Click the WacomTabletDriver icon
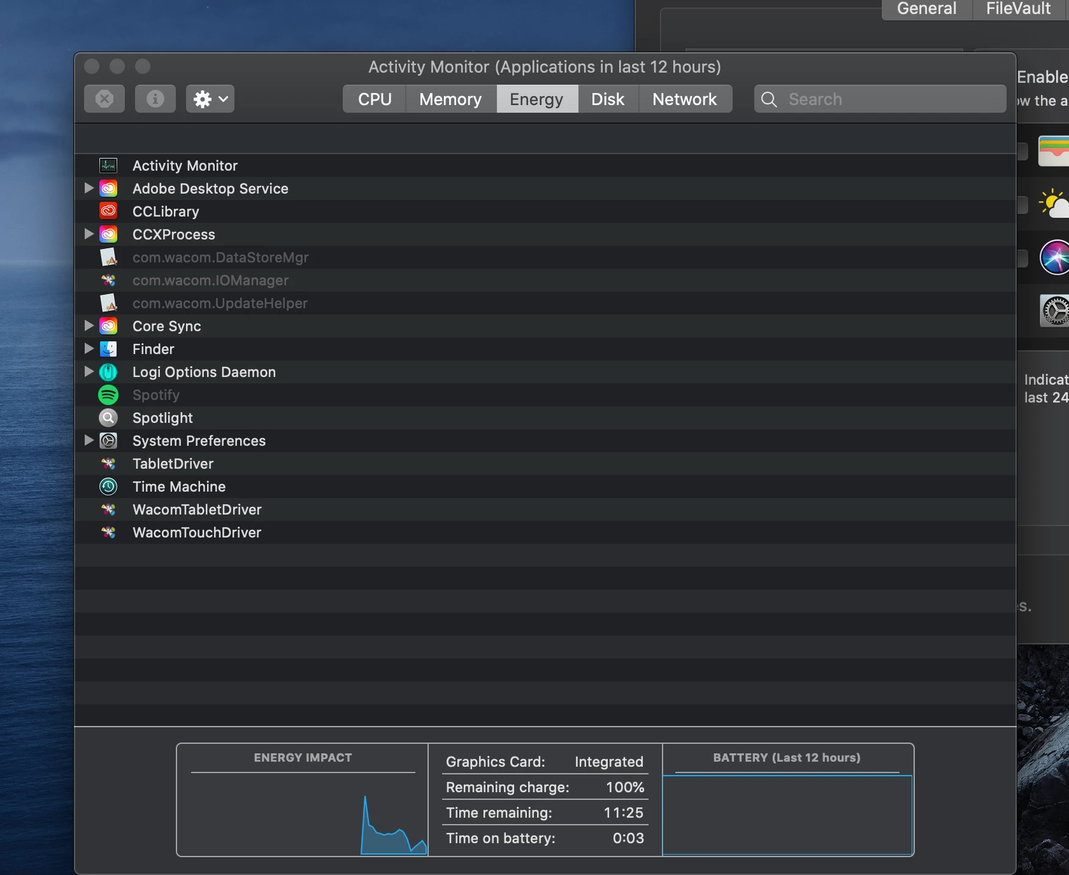 (108, 509)
